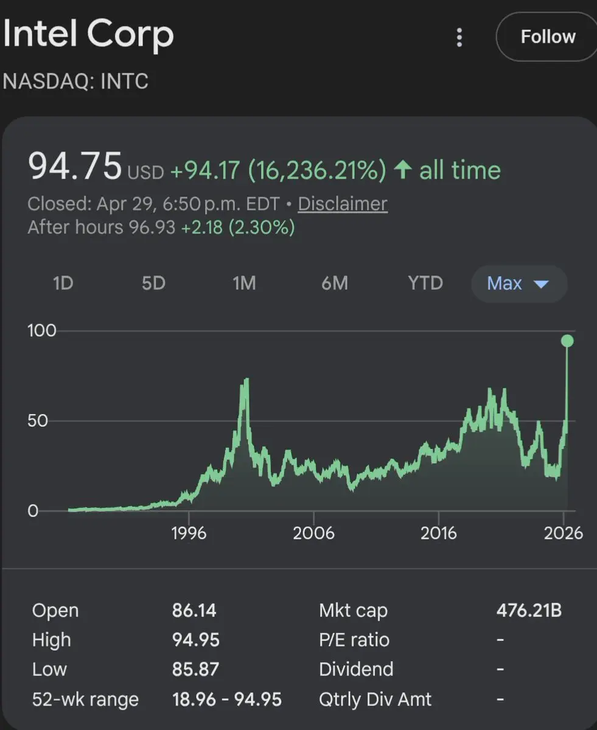Click the green endpoint dot on chart
The image size is (597, 730).
[x=567, y=341]
